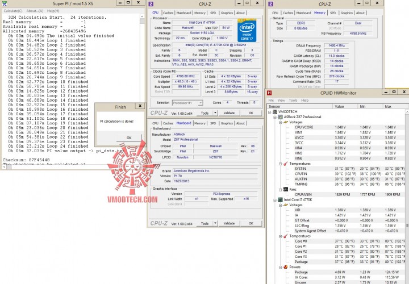Screen dimensions: 409x284
Task: Close the Finish dialog
Action: point(140,106)
